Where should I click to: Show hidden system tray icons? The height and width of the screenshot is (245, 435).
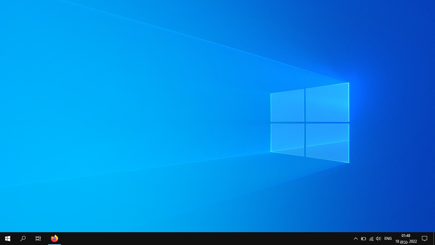[356, 239]
